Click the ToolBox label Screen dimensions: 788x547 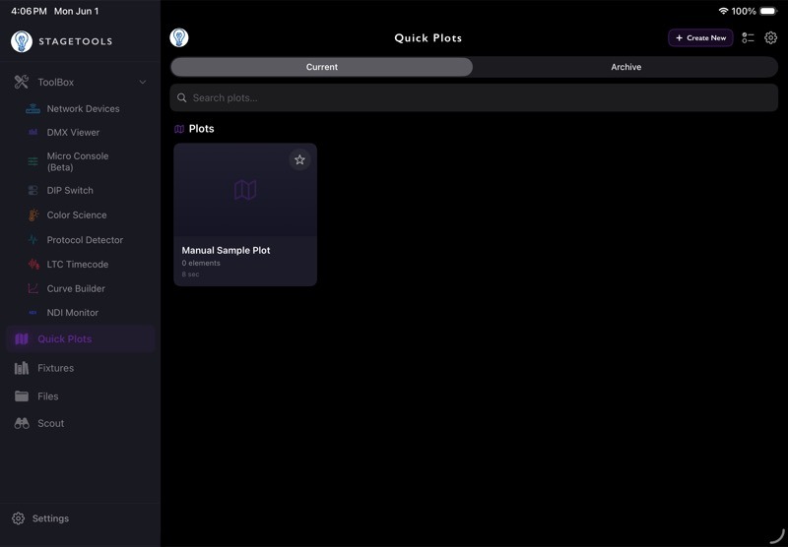click(x=56, y=82)
